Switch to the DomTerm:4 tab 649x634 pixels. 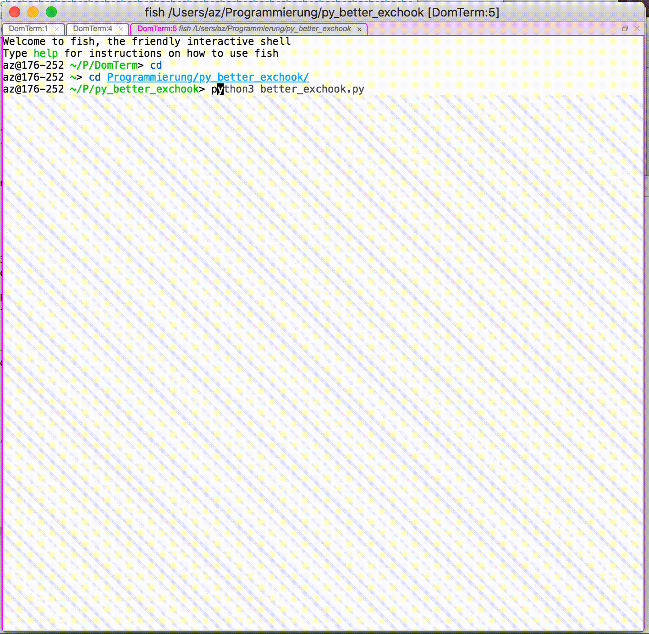[93, 29]
